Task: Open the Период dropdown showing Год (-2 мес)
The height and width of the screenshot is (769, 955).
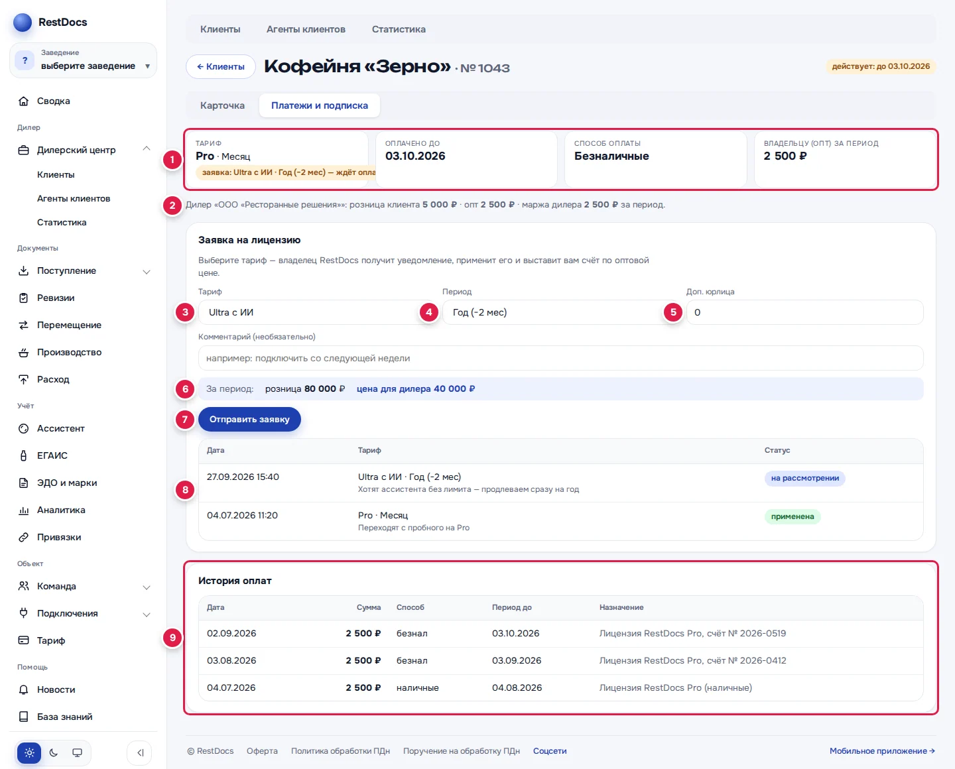Action: [x=560, y=313]
